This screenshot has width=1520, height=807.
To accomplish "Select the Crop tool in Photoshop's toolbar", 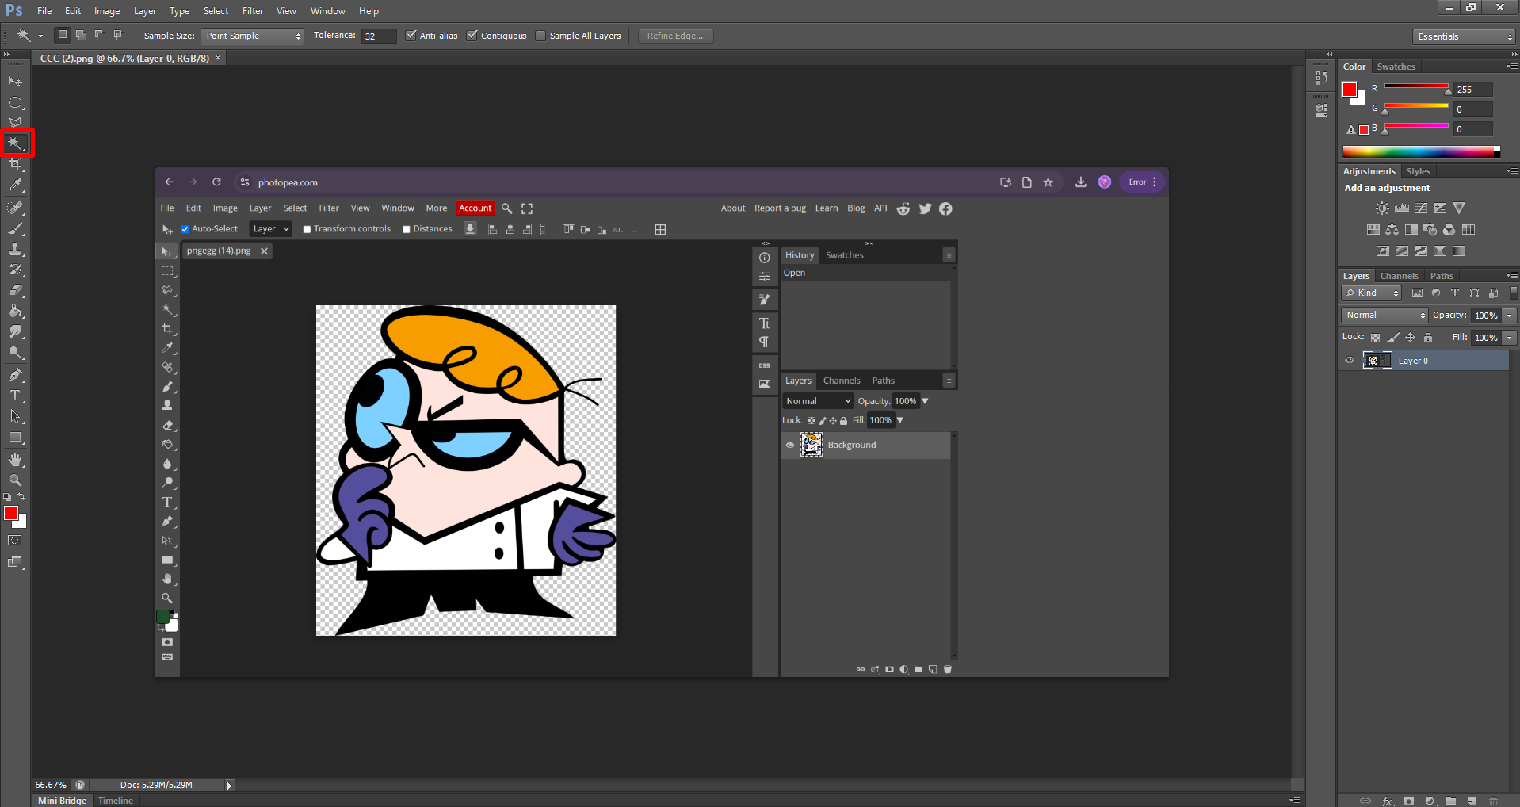I will pos(15,164).
